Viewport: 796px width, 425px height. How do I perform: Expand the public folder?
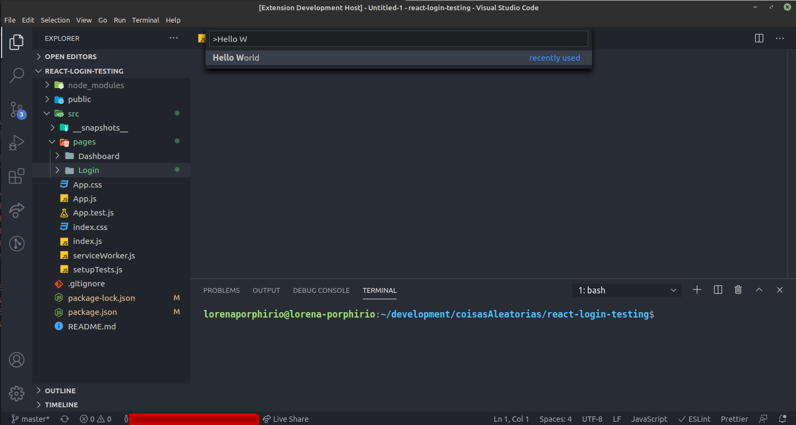[111, 99]
